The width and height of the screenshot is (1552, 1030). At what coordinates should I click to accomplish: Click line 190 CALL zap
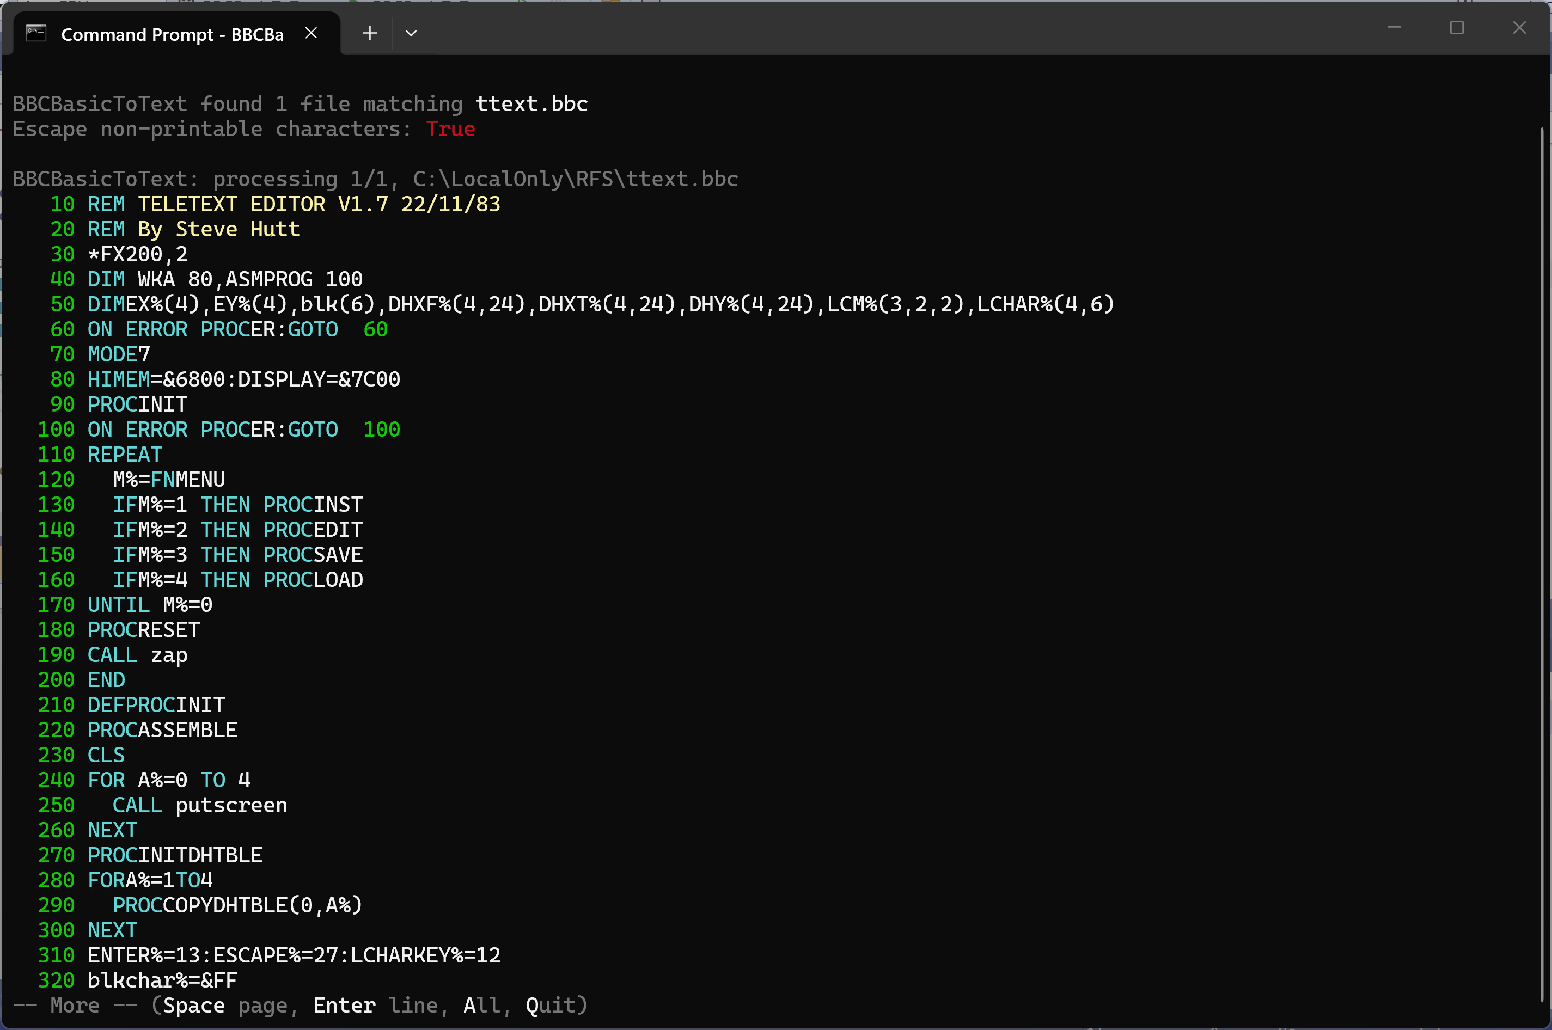coord(112,654)
